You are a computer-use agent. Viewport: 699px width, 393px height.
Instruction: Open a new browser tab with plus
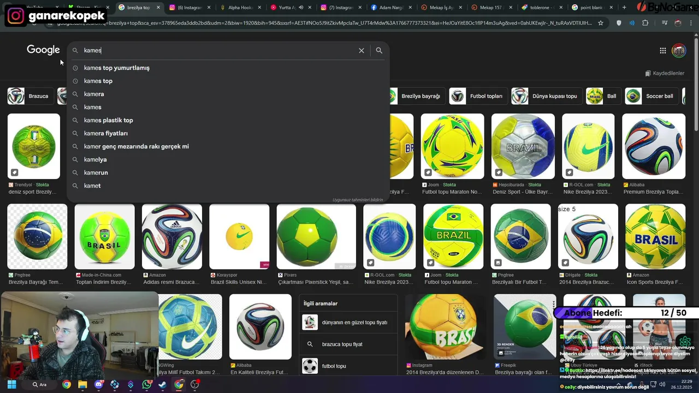624,8
